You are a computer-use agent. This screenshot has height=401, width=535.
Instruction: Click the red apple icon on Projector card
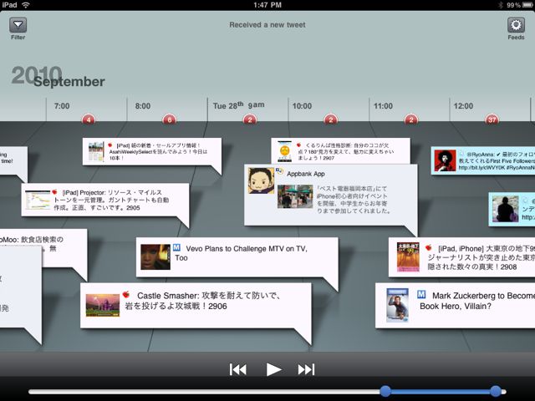[x=54, y=192]
